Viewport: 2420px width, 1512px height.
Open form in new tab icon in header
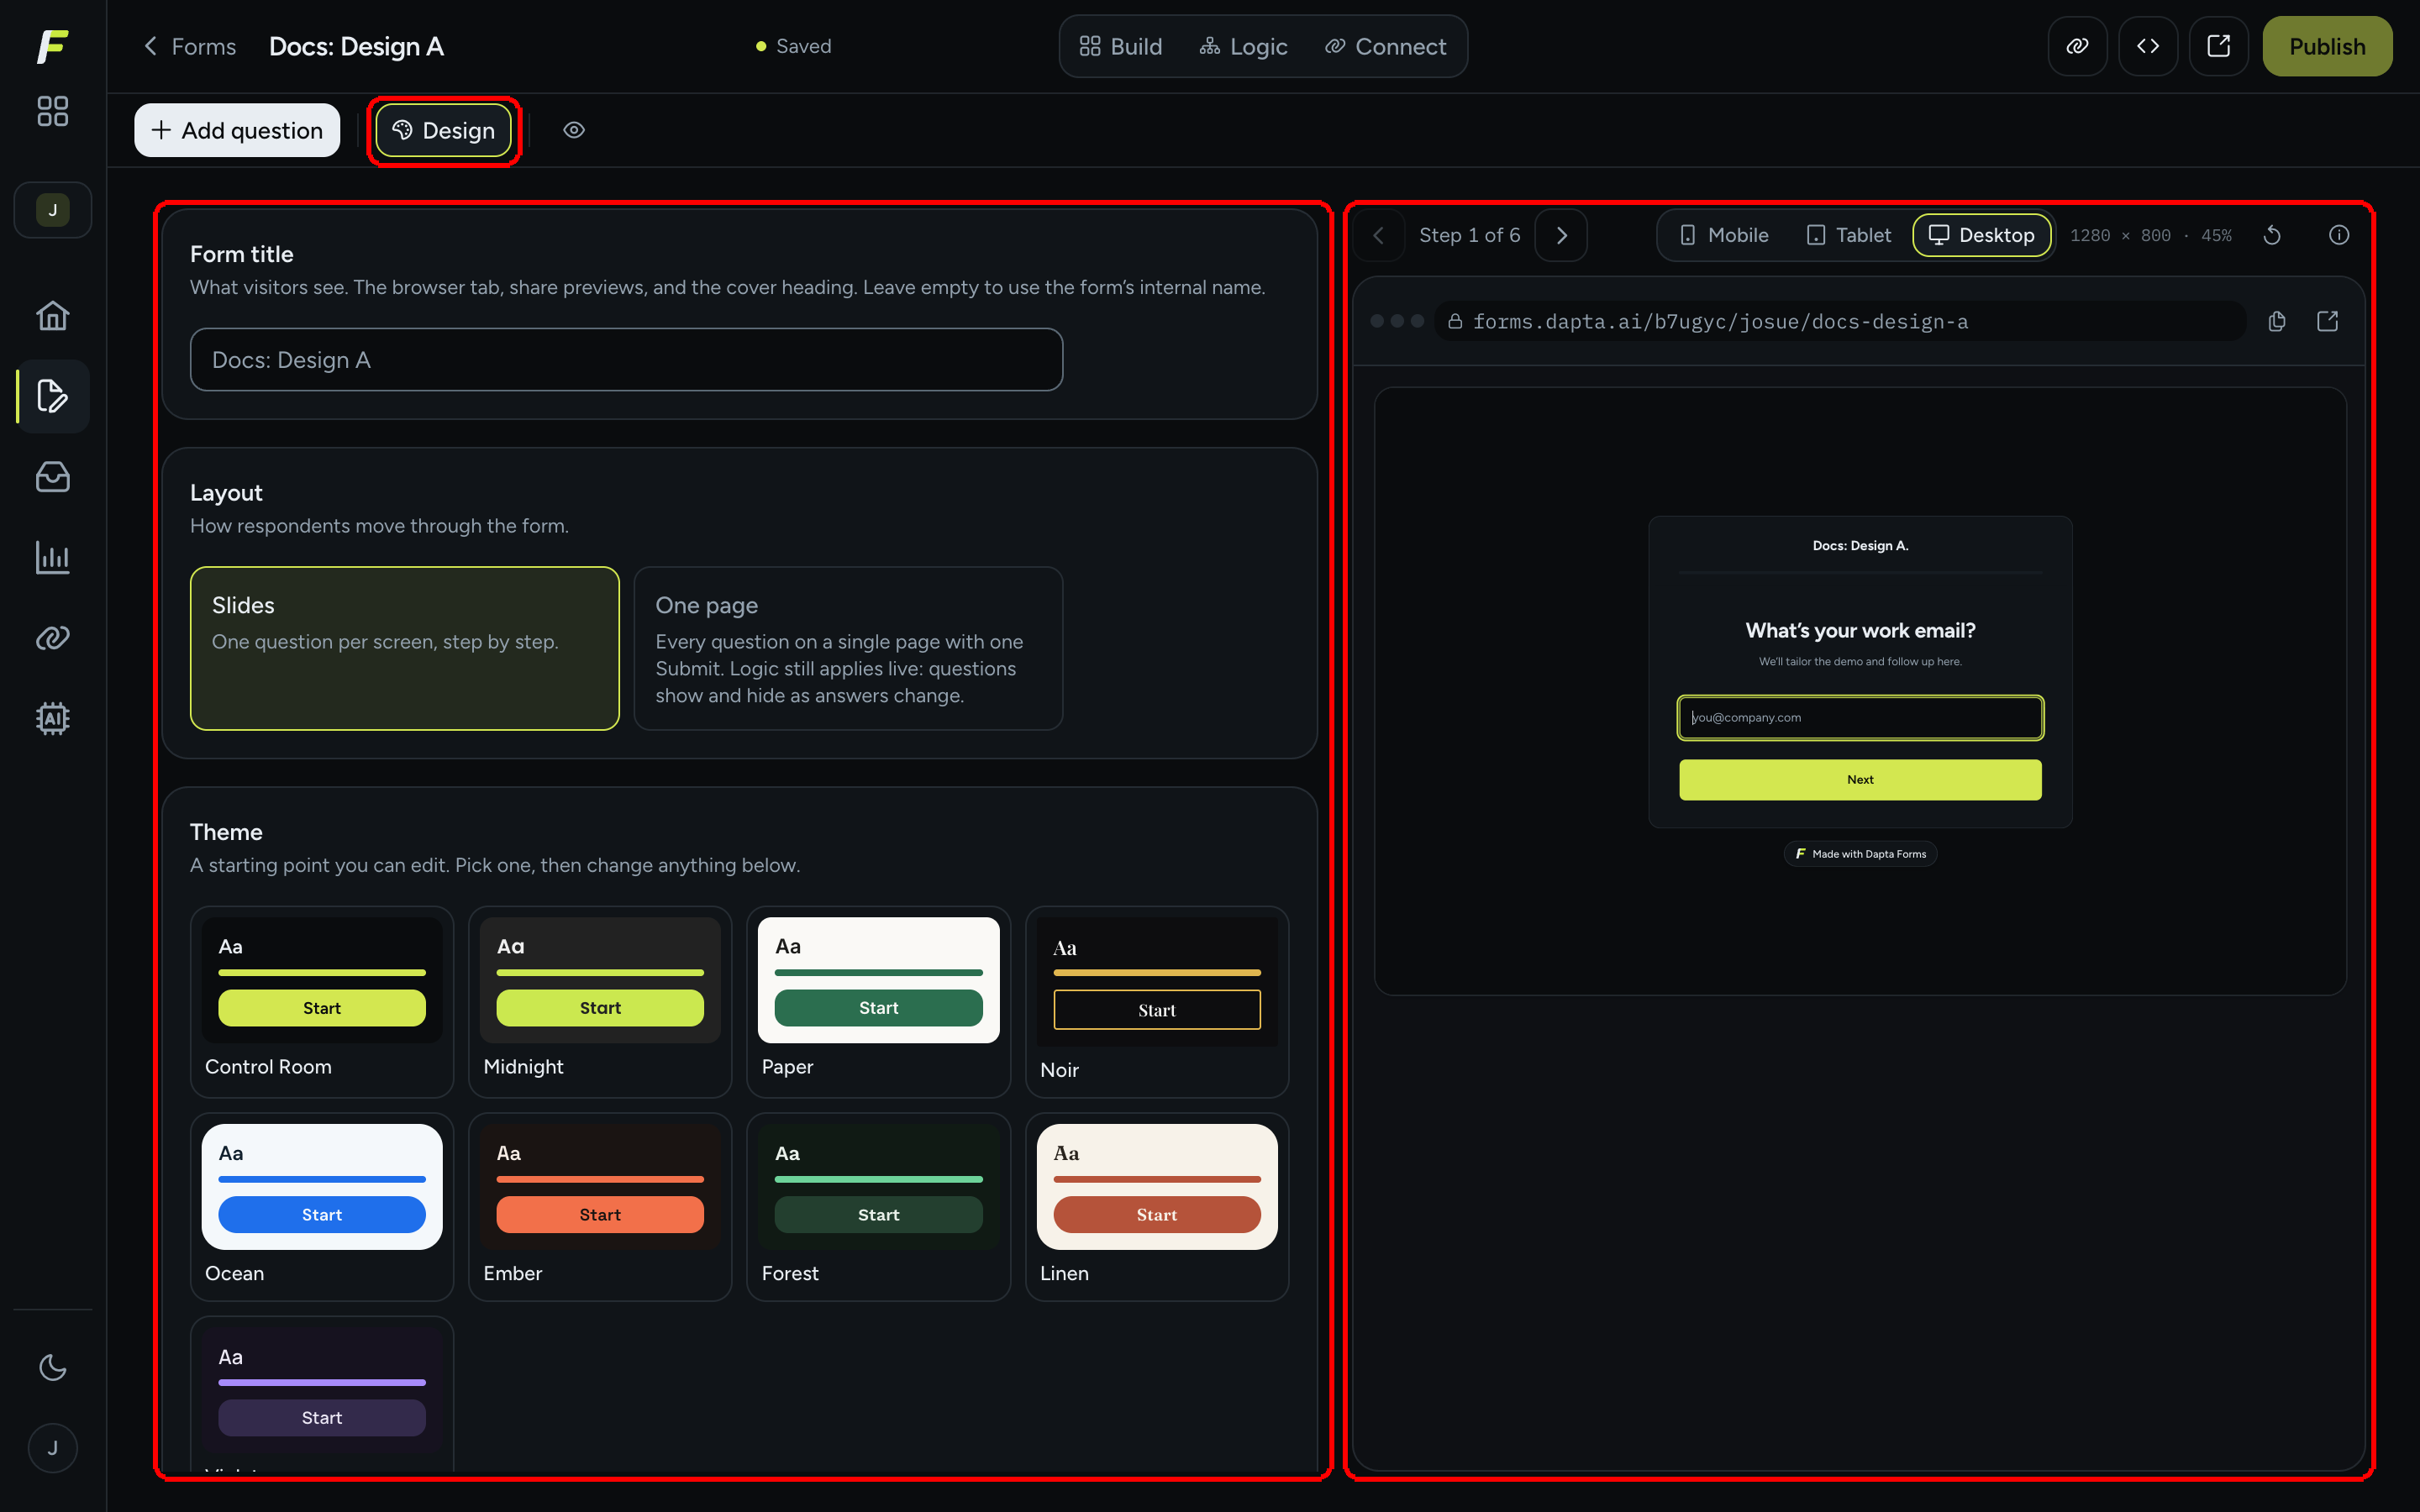pos(2218,46)
